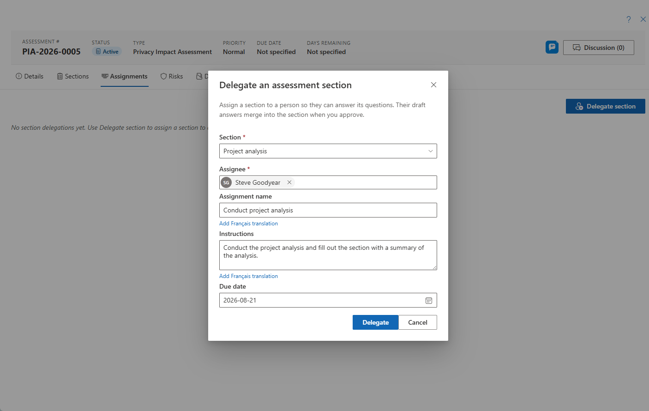Click the Privacy Impact Assessment type text
649x411 pixels.
tap(173, 52)
